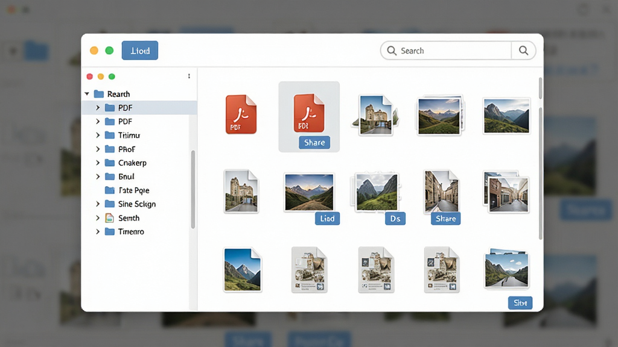618x347 pixels.
Task: Open the blue mountain peak document
Action: click(x=242, y=270)
